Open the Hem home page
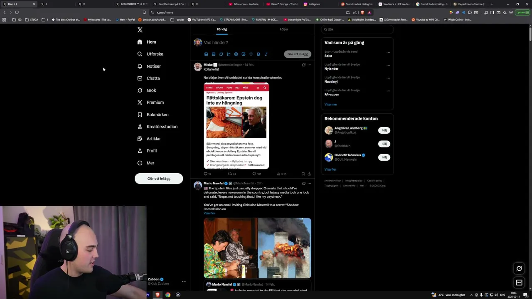532x299 pixels. pyautogui.click(x=147, y=42)
